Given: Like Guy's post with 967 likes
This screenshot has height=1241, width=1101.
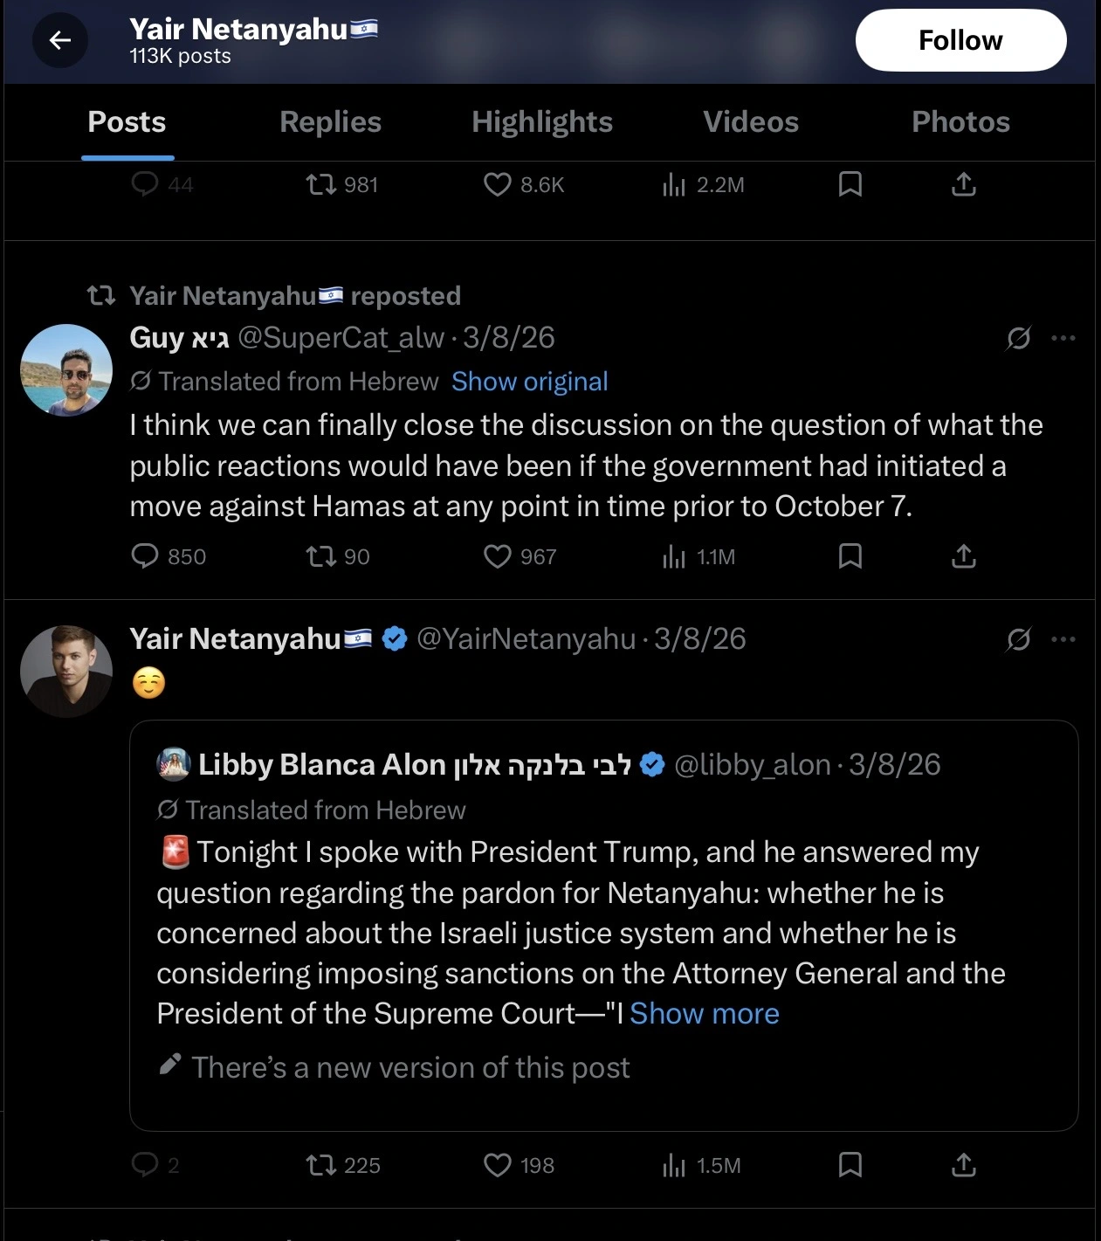Looking at the screenshot, I should (x=498, y=556).
